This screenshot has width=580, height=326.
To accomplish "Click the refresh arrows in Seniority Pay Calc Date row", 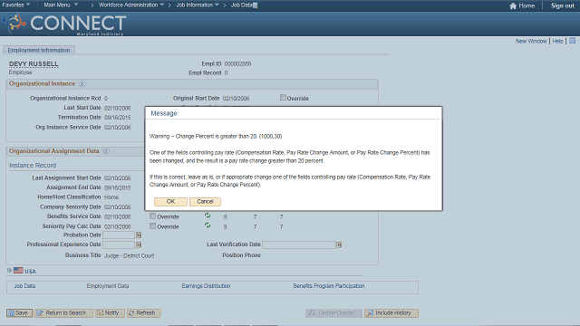I will (208, 225).
